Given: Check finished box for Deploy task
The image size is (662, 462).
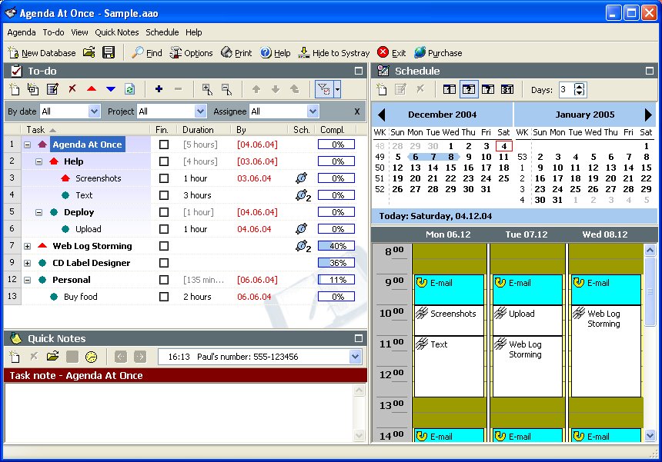Looking at the screenshot, I should point(164,212).
